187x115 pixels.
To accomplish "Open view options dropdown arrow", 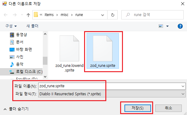I will [168, 26].
